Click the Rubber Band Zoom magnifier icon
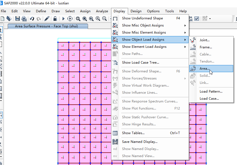The height and width of the screenshot is (165, 237). [78, 19]
